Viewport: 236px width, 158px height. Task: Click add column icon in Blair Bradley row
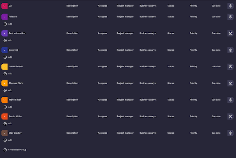230,133
